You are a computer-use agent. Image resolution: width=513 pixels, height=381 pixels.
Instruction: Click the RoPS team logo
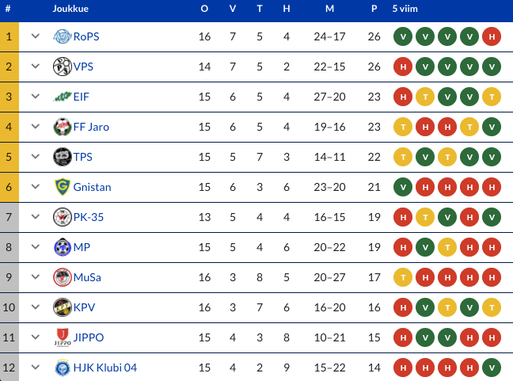click(x=63, y=36)
